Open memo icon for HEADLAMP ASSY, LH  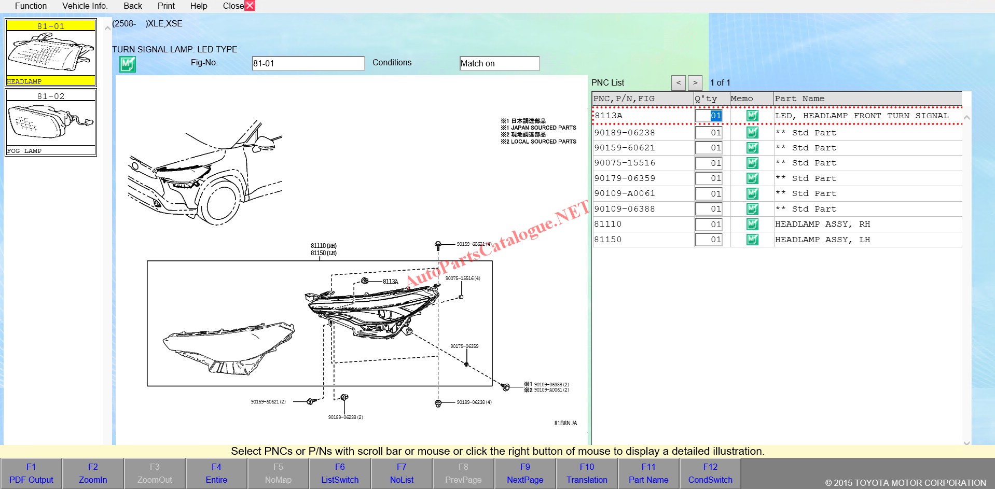coord(752,240)
